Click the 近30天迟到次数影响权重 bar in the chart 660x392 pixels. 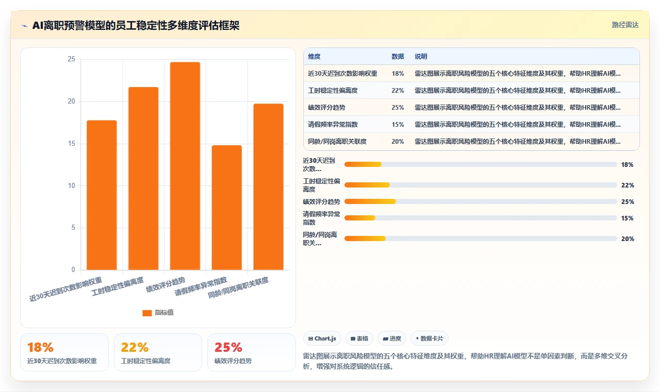click(102, 195)
